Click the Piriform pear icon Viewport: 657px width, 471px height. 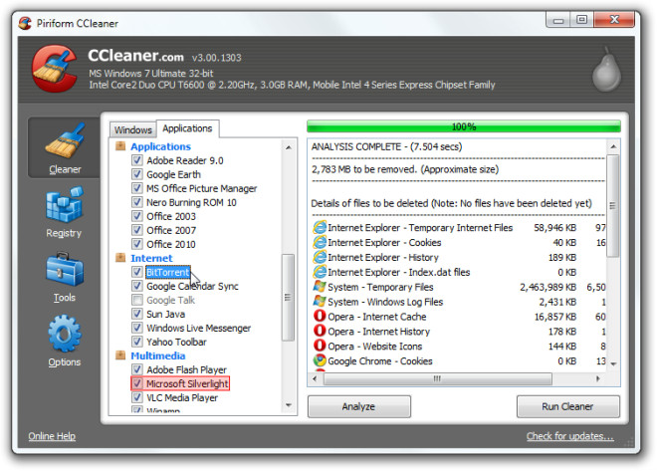point(606,71)
